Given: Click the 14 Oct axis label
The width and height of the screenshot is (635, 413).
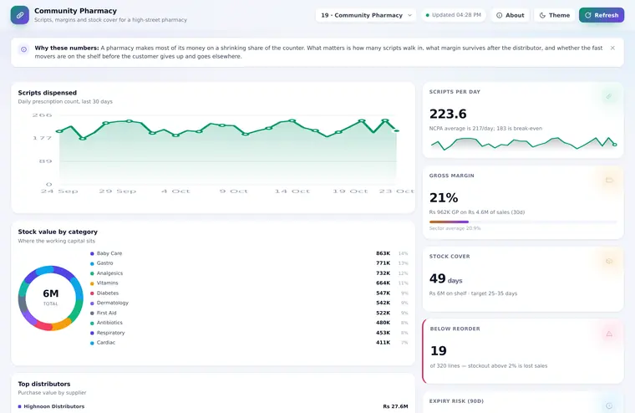Looking at the screenshot, I should coord(292,191).
